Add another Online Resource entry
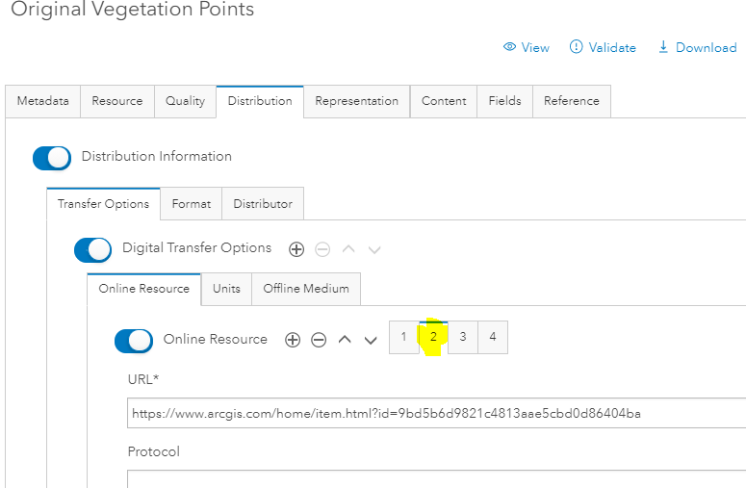This screenshot has width=746, height=488. tap(293, 340)
